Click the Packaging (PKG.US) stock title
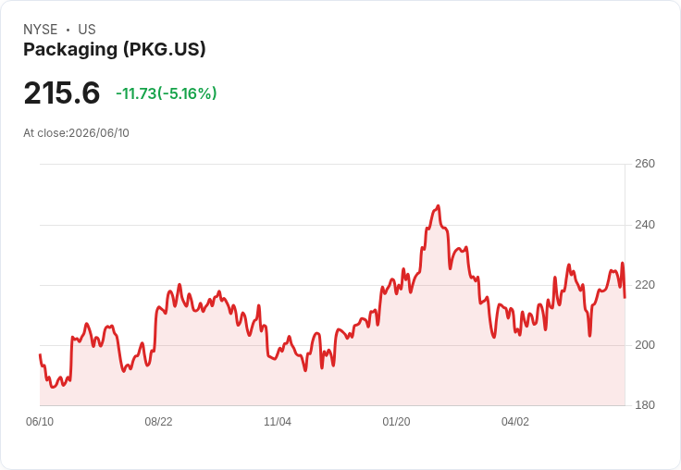The image size is (681, 470). (x=114, y=50)
